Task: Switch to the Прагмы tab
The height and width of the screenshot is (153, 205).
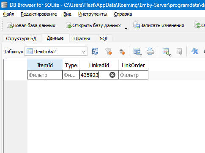Action: (x=82, y=38)
